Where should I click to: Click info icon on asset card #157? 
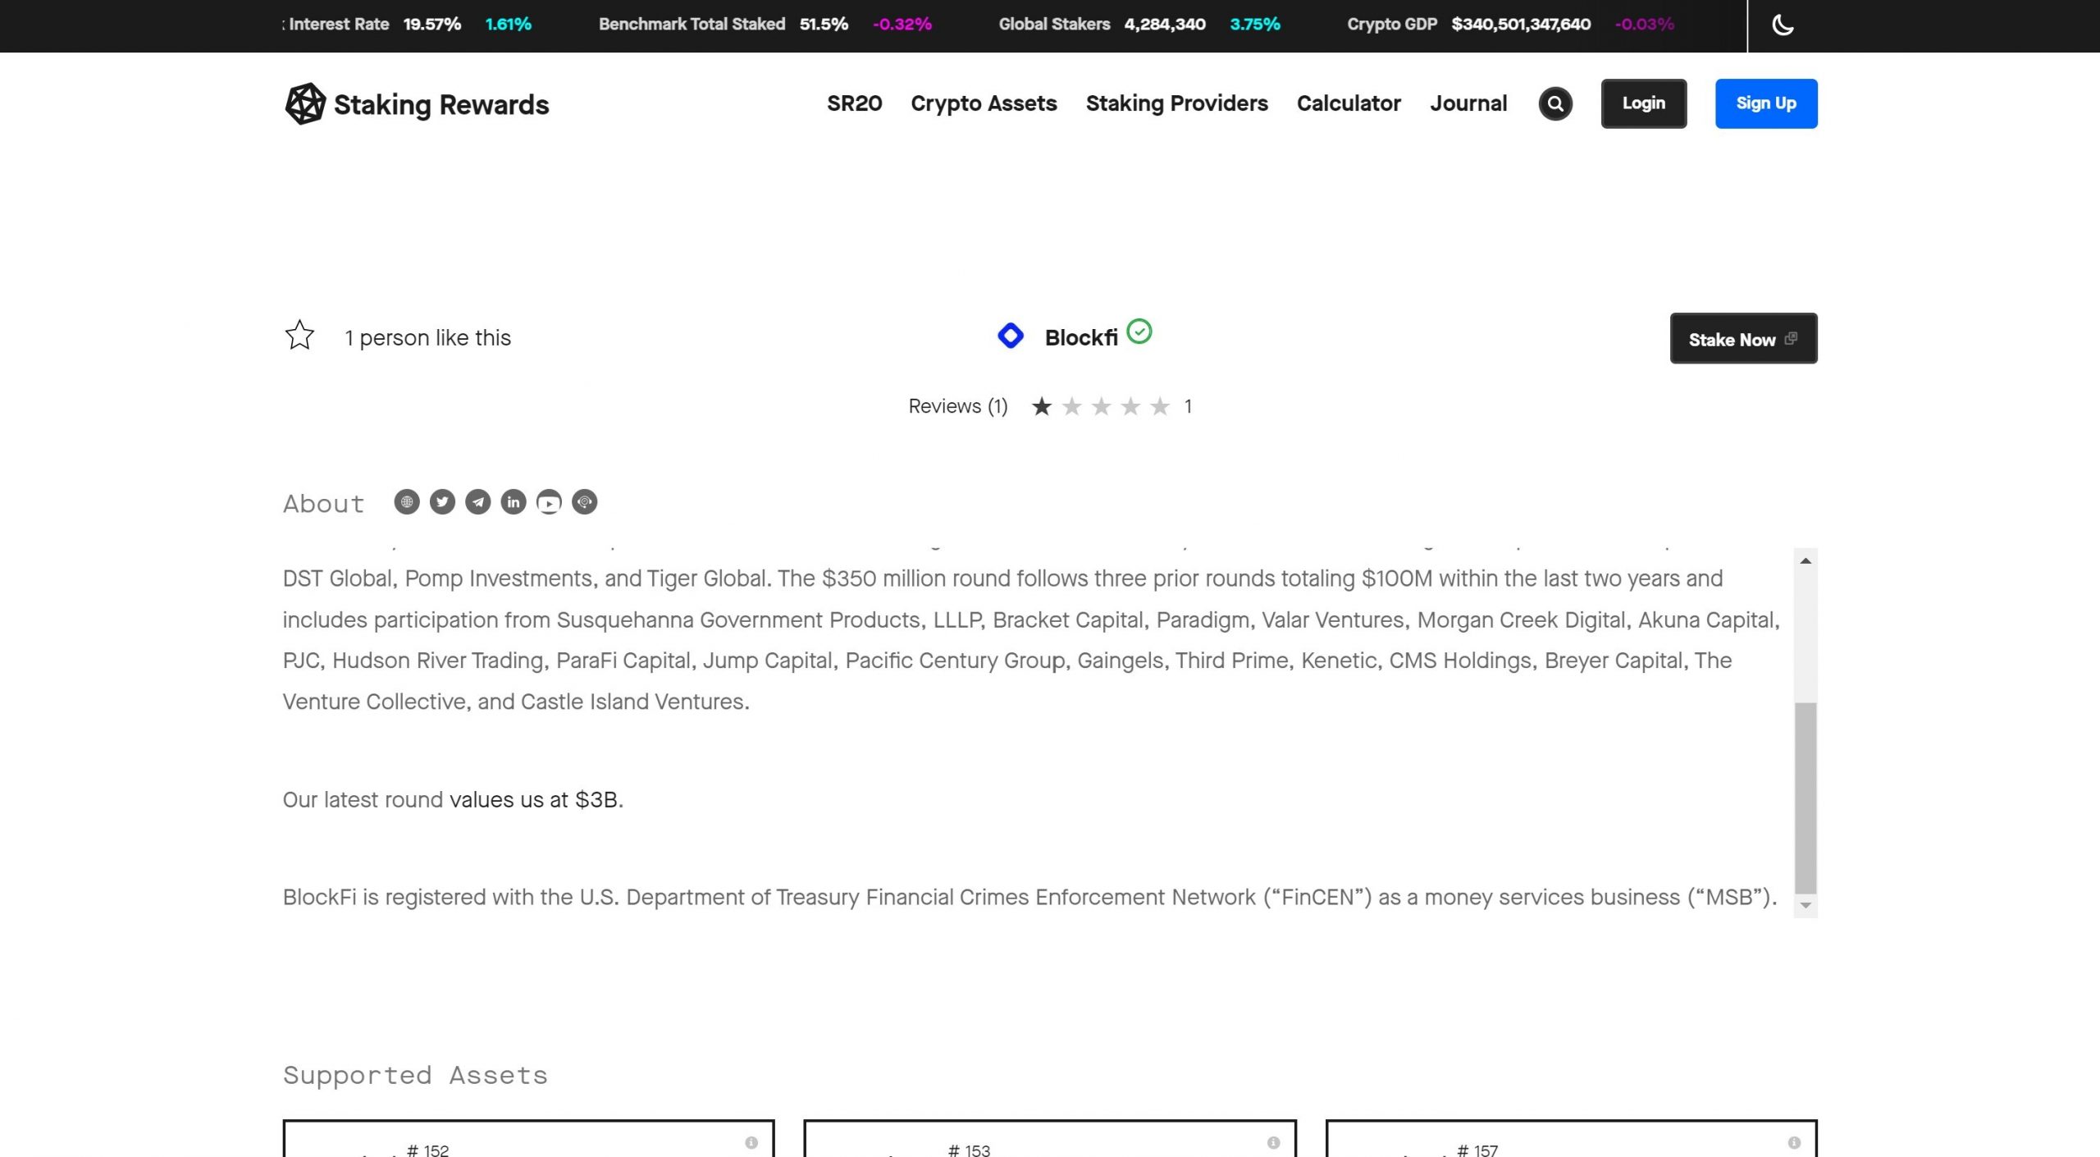coord(1794,1142)
